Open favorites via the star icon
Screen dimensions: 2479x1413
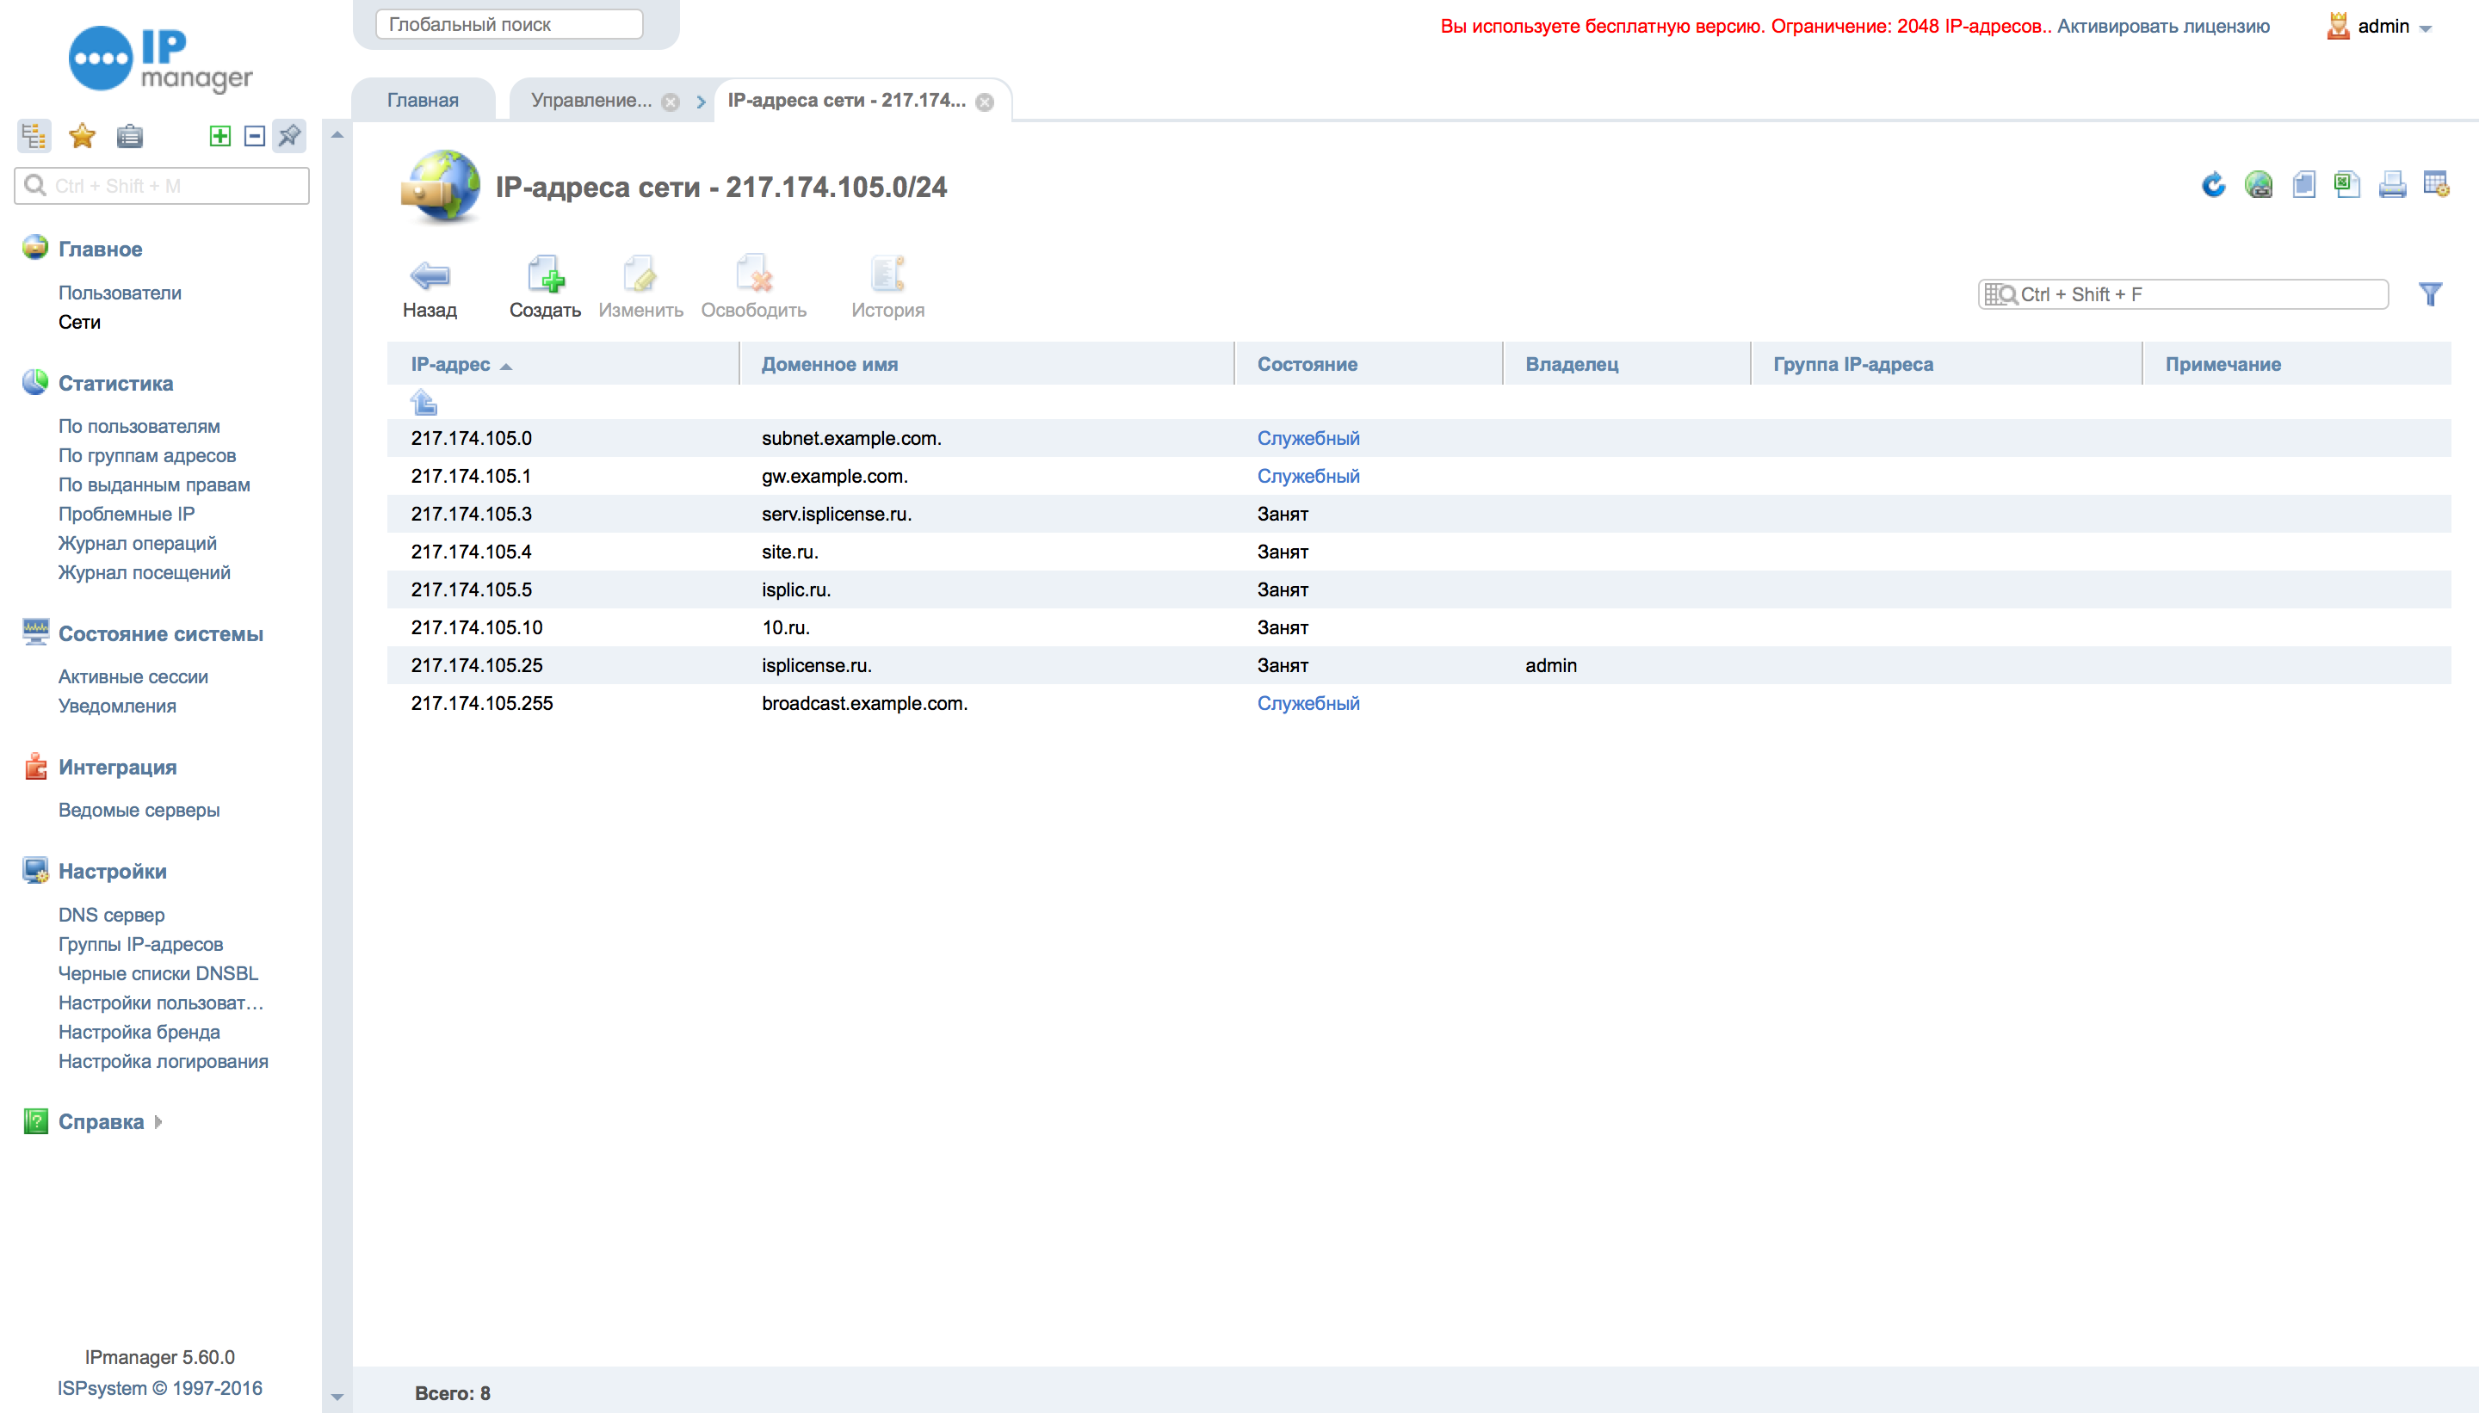pos(83,136)
